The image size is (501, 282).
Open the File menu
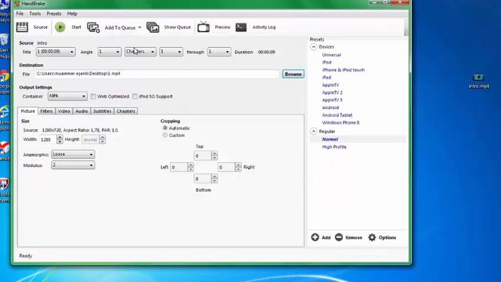(x=20, y=14)
